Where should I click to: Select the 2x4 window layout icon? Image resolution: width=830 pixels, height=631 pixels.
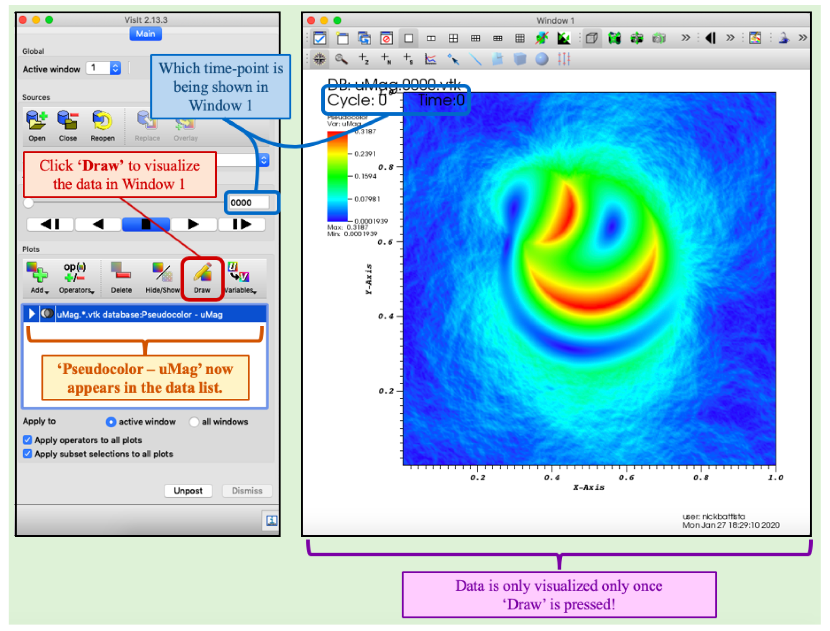point(497,38)
